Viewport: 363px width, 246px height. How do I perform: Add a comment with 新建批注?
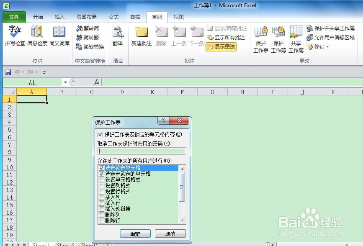coord(142,36)
